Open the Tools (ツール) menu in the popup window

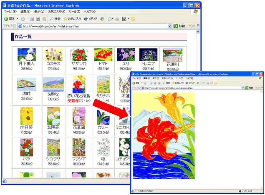click(179, 78)
